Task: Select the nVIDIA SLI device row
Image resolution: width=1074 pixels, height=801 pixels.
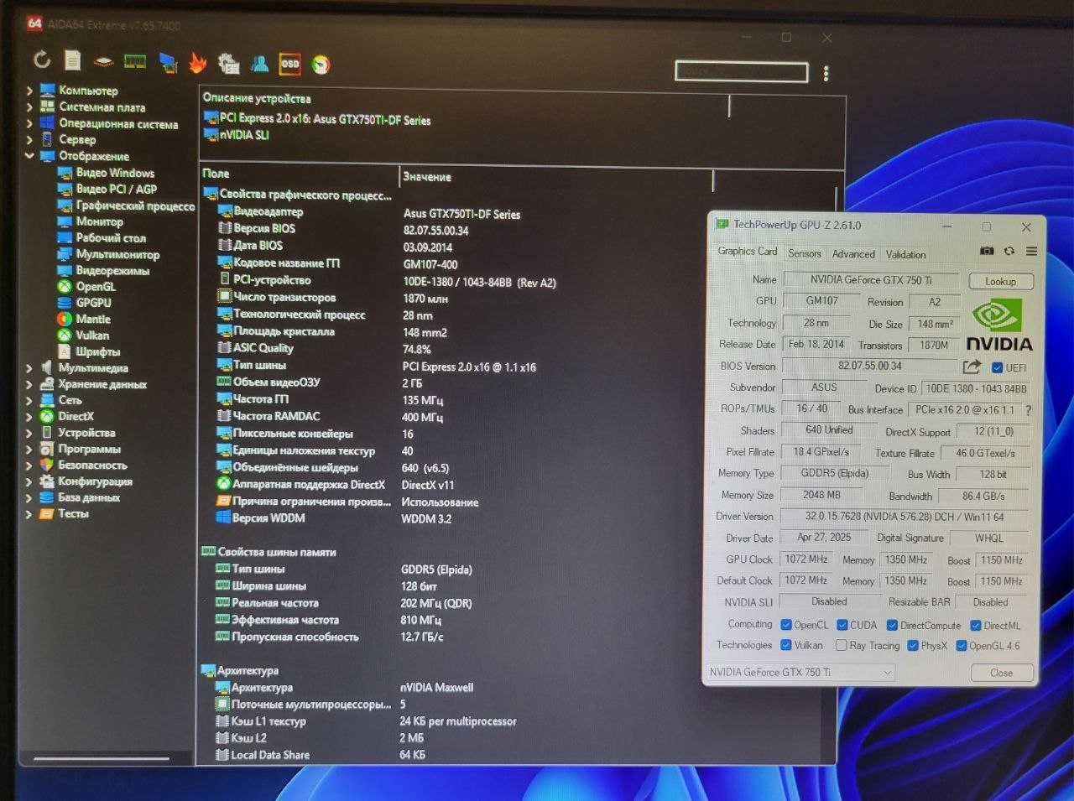Action: click(x=237, y=135)
